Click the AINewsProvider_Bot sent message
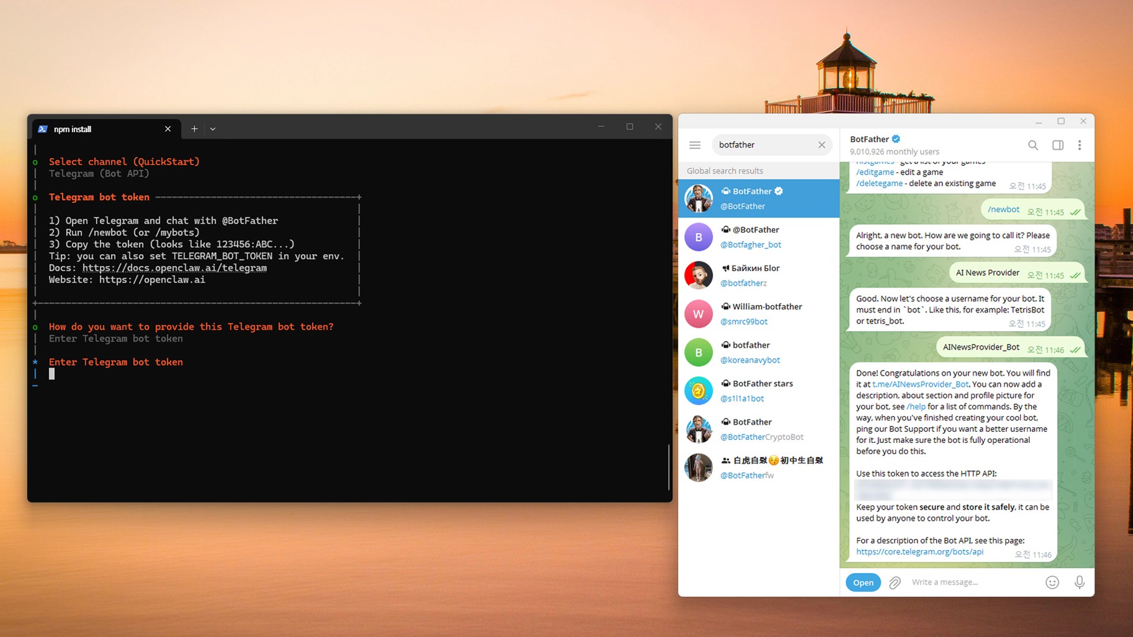Screen dimensions: 1133x637 coord(1011,347)
